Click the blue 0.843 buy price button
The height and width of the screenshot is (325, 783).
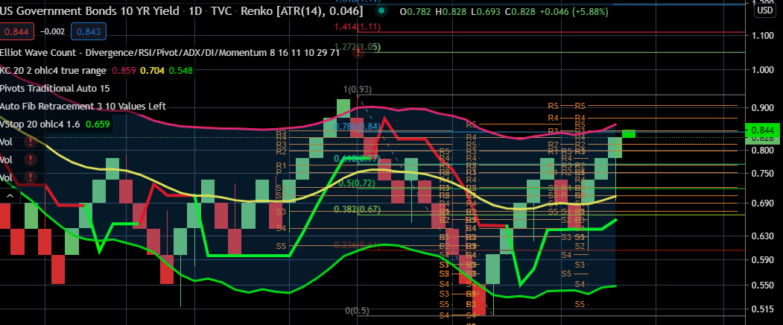click(x=89, y=32)
